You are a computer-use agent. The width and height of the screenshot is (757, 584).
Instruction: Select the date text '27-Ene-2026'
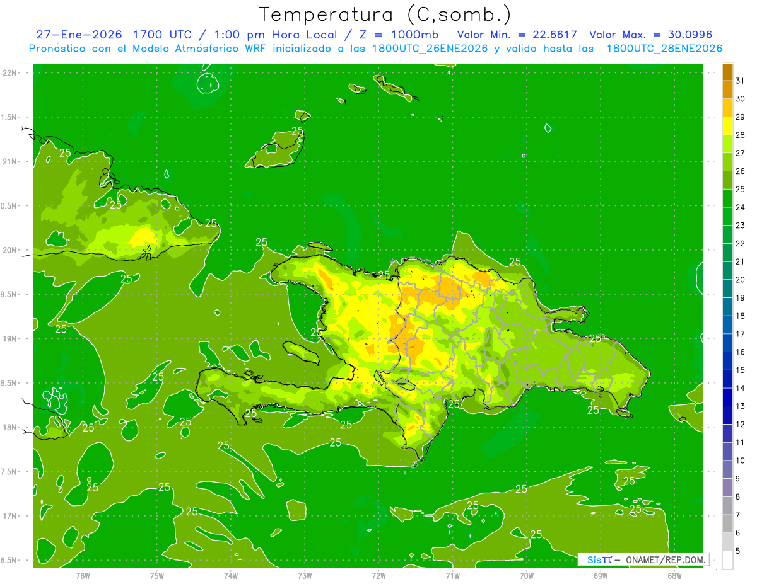[79, 35]
